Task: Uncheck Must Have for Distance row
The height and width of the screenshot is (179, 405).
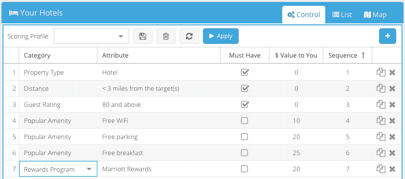Action: 245,88
